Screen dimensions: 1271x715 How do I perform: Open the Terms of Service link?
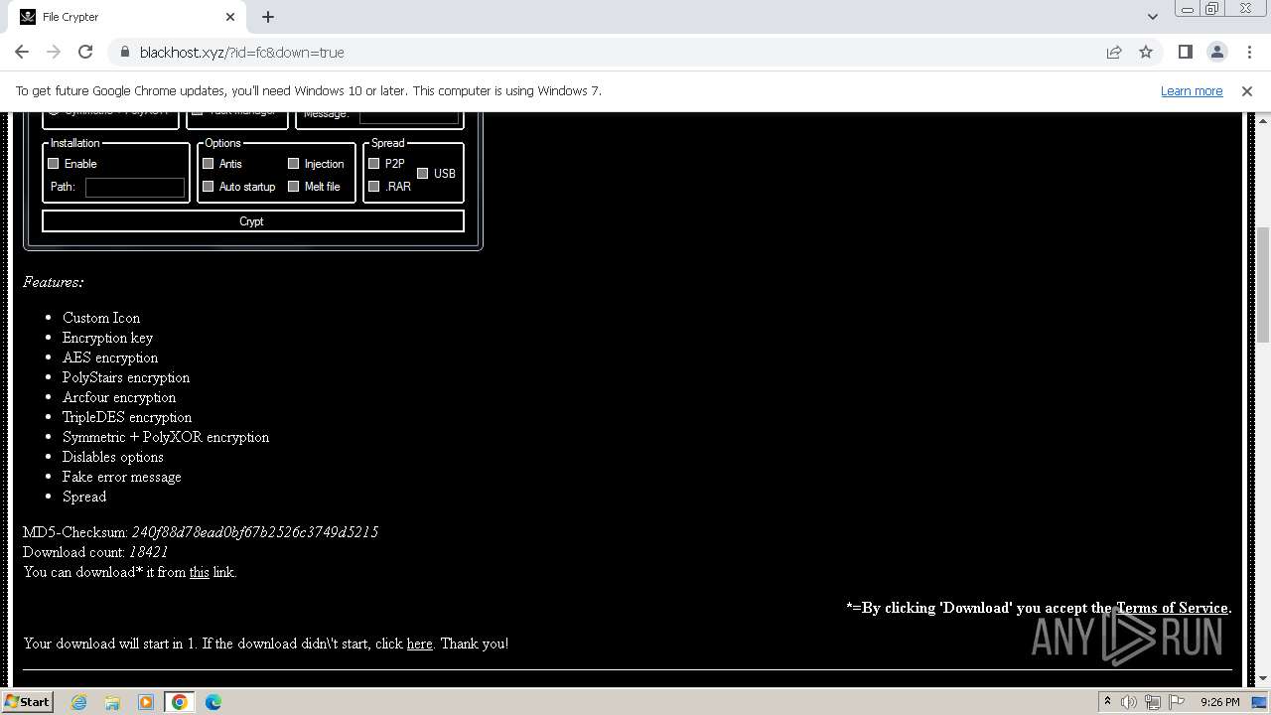(1172, 608)
